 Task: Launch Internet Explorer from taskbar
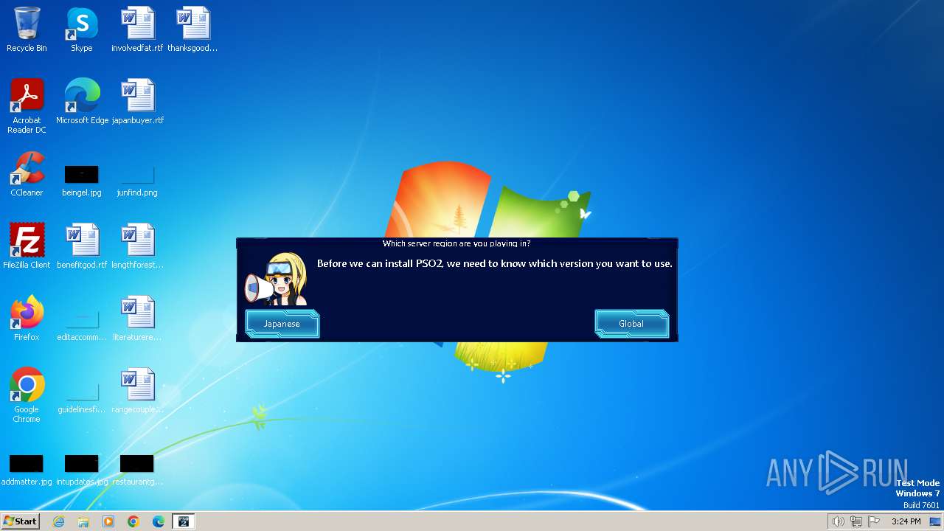[x=58, y=521]
